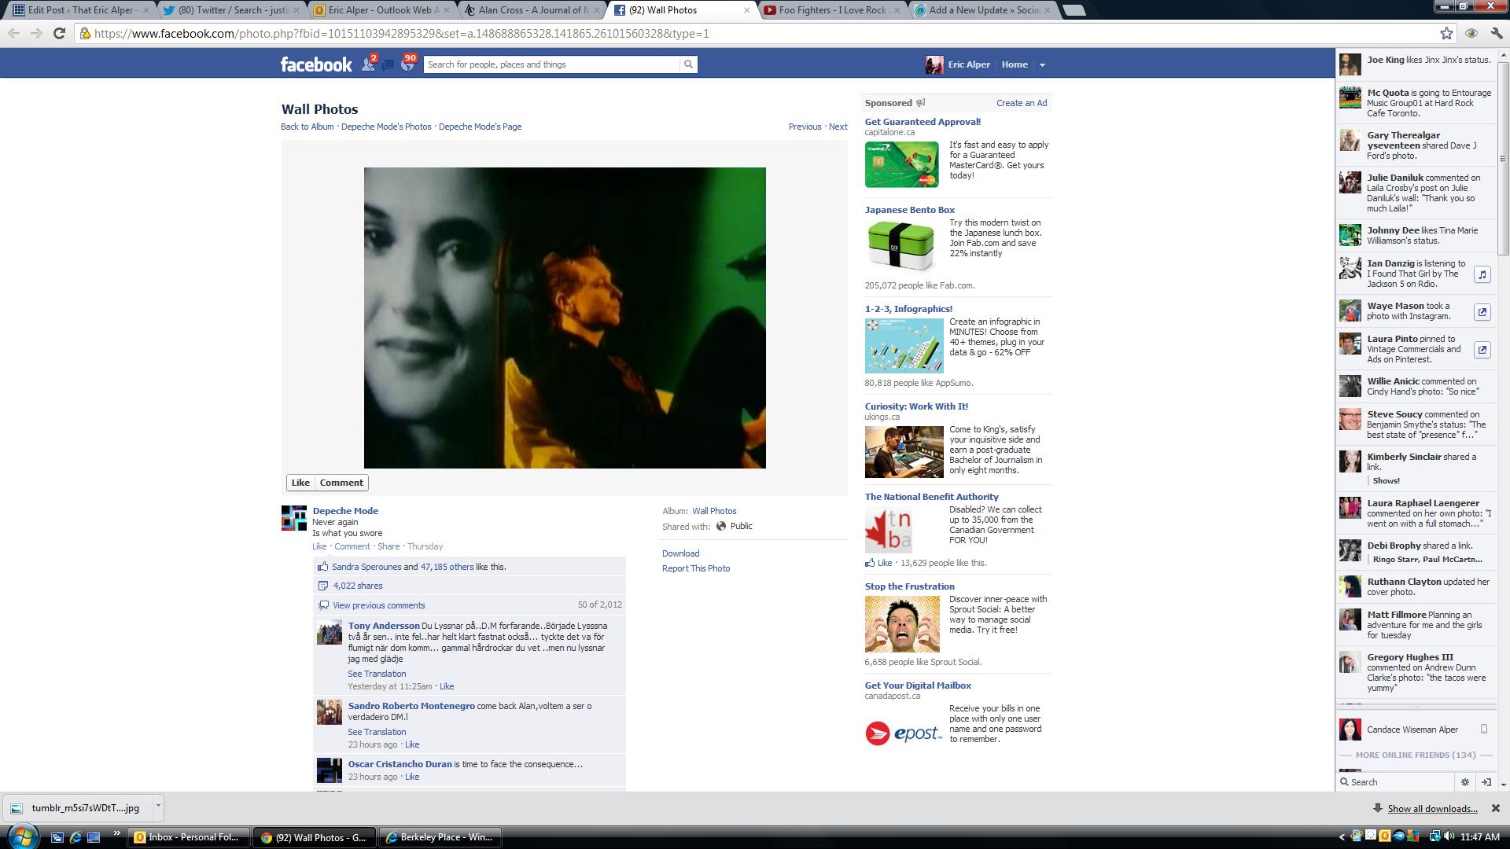This screenshot has width=1510, height=849.
Task: Open the account menu dropdown arrow
Action: coord(1042,65)
